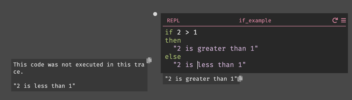Copy the "2 is greater than 1" result
Screen dimensions: 352x100
pos(240,78)
